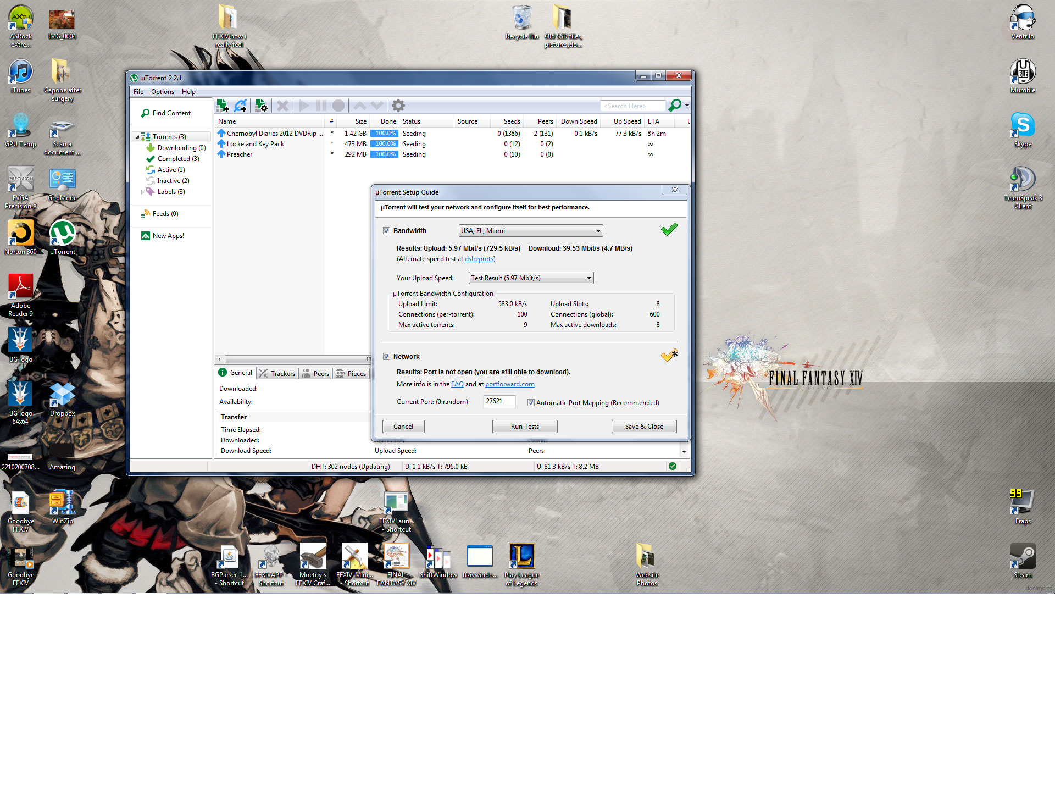Click the Pause torrent toolbar icon
1055x786 pixels.
(x=321, y=106)
